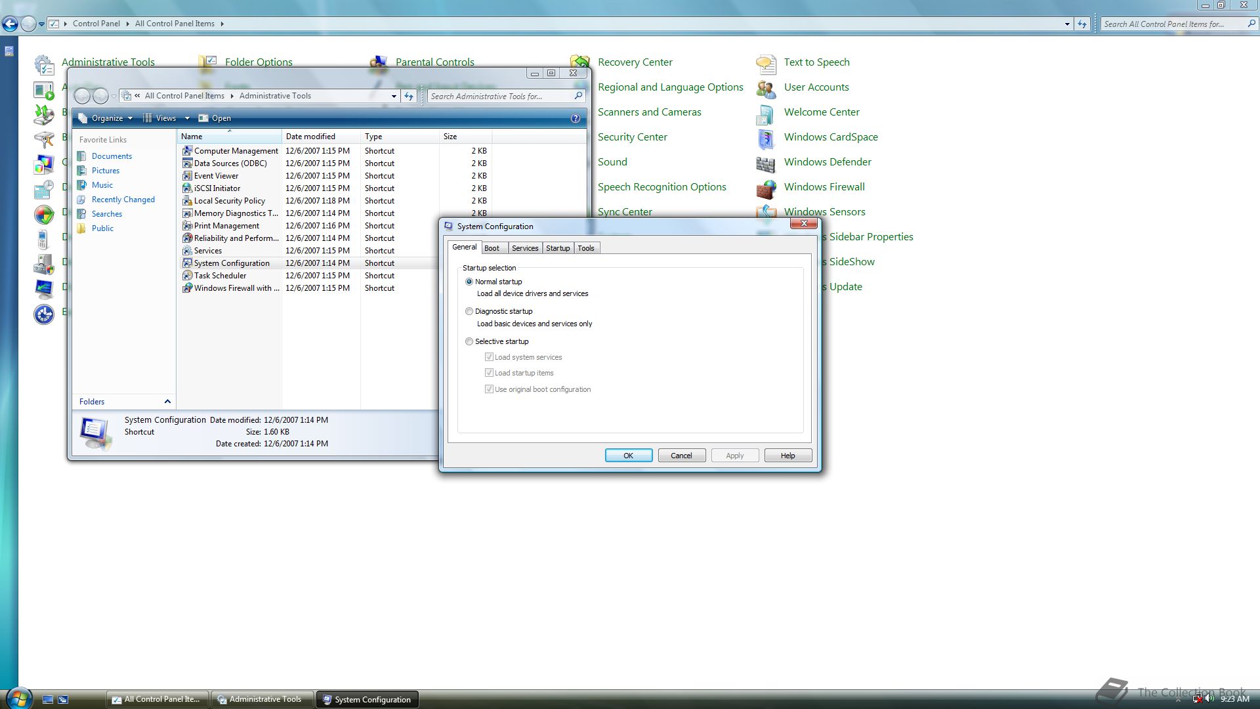Refresh the Administrative Tools address bar
1260x709 pixels.
tap(409, 96)
